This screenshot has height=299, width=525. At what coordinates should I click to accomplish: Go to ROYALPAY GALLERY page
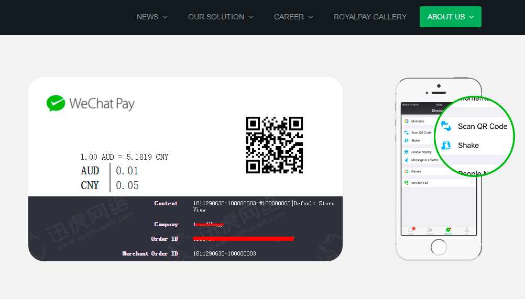point(370,17)
